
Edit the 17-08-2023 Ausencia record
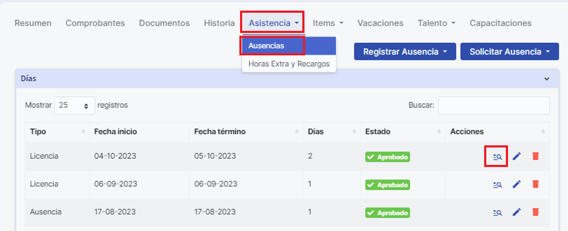pyautogui.click(x=517, y=212)
